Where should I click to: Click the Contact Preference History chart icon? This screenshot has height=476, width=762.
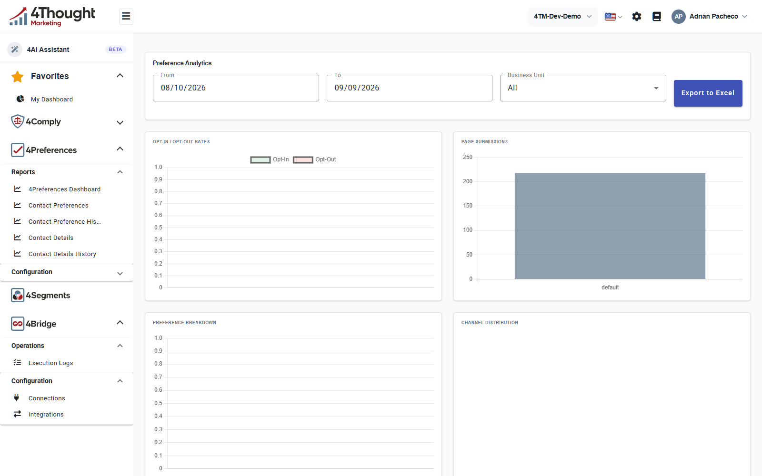17,221
